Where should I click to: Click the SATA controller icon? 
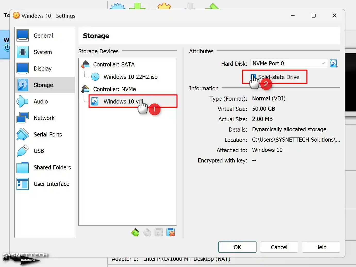(85, 64)
